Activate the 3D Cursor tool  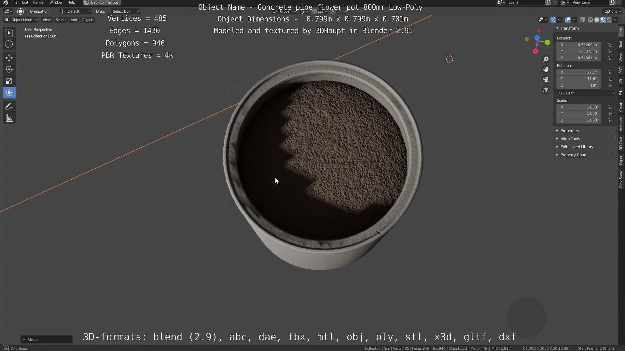tap(9, 44)
